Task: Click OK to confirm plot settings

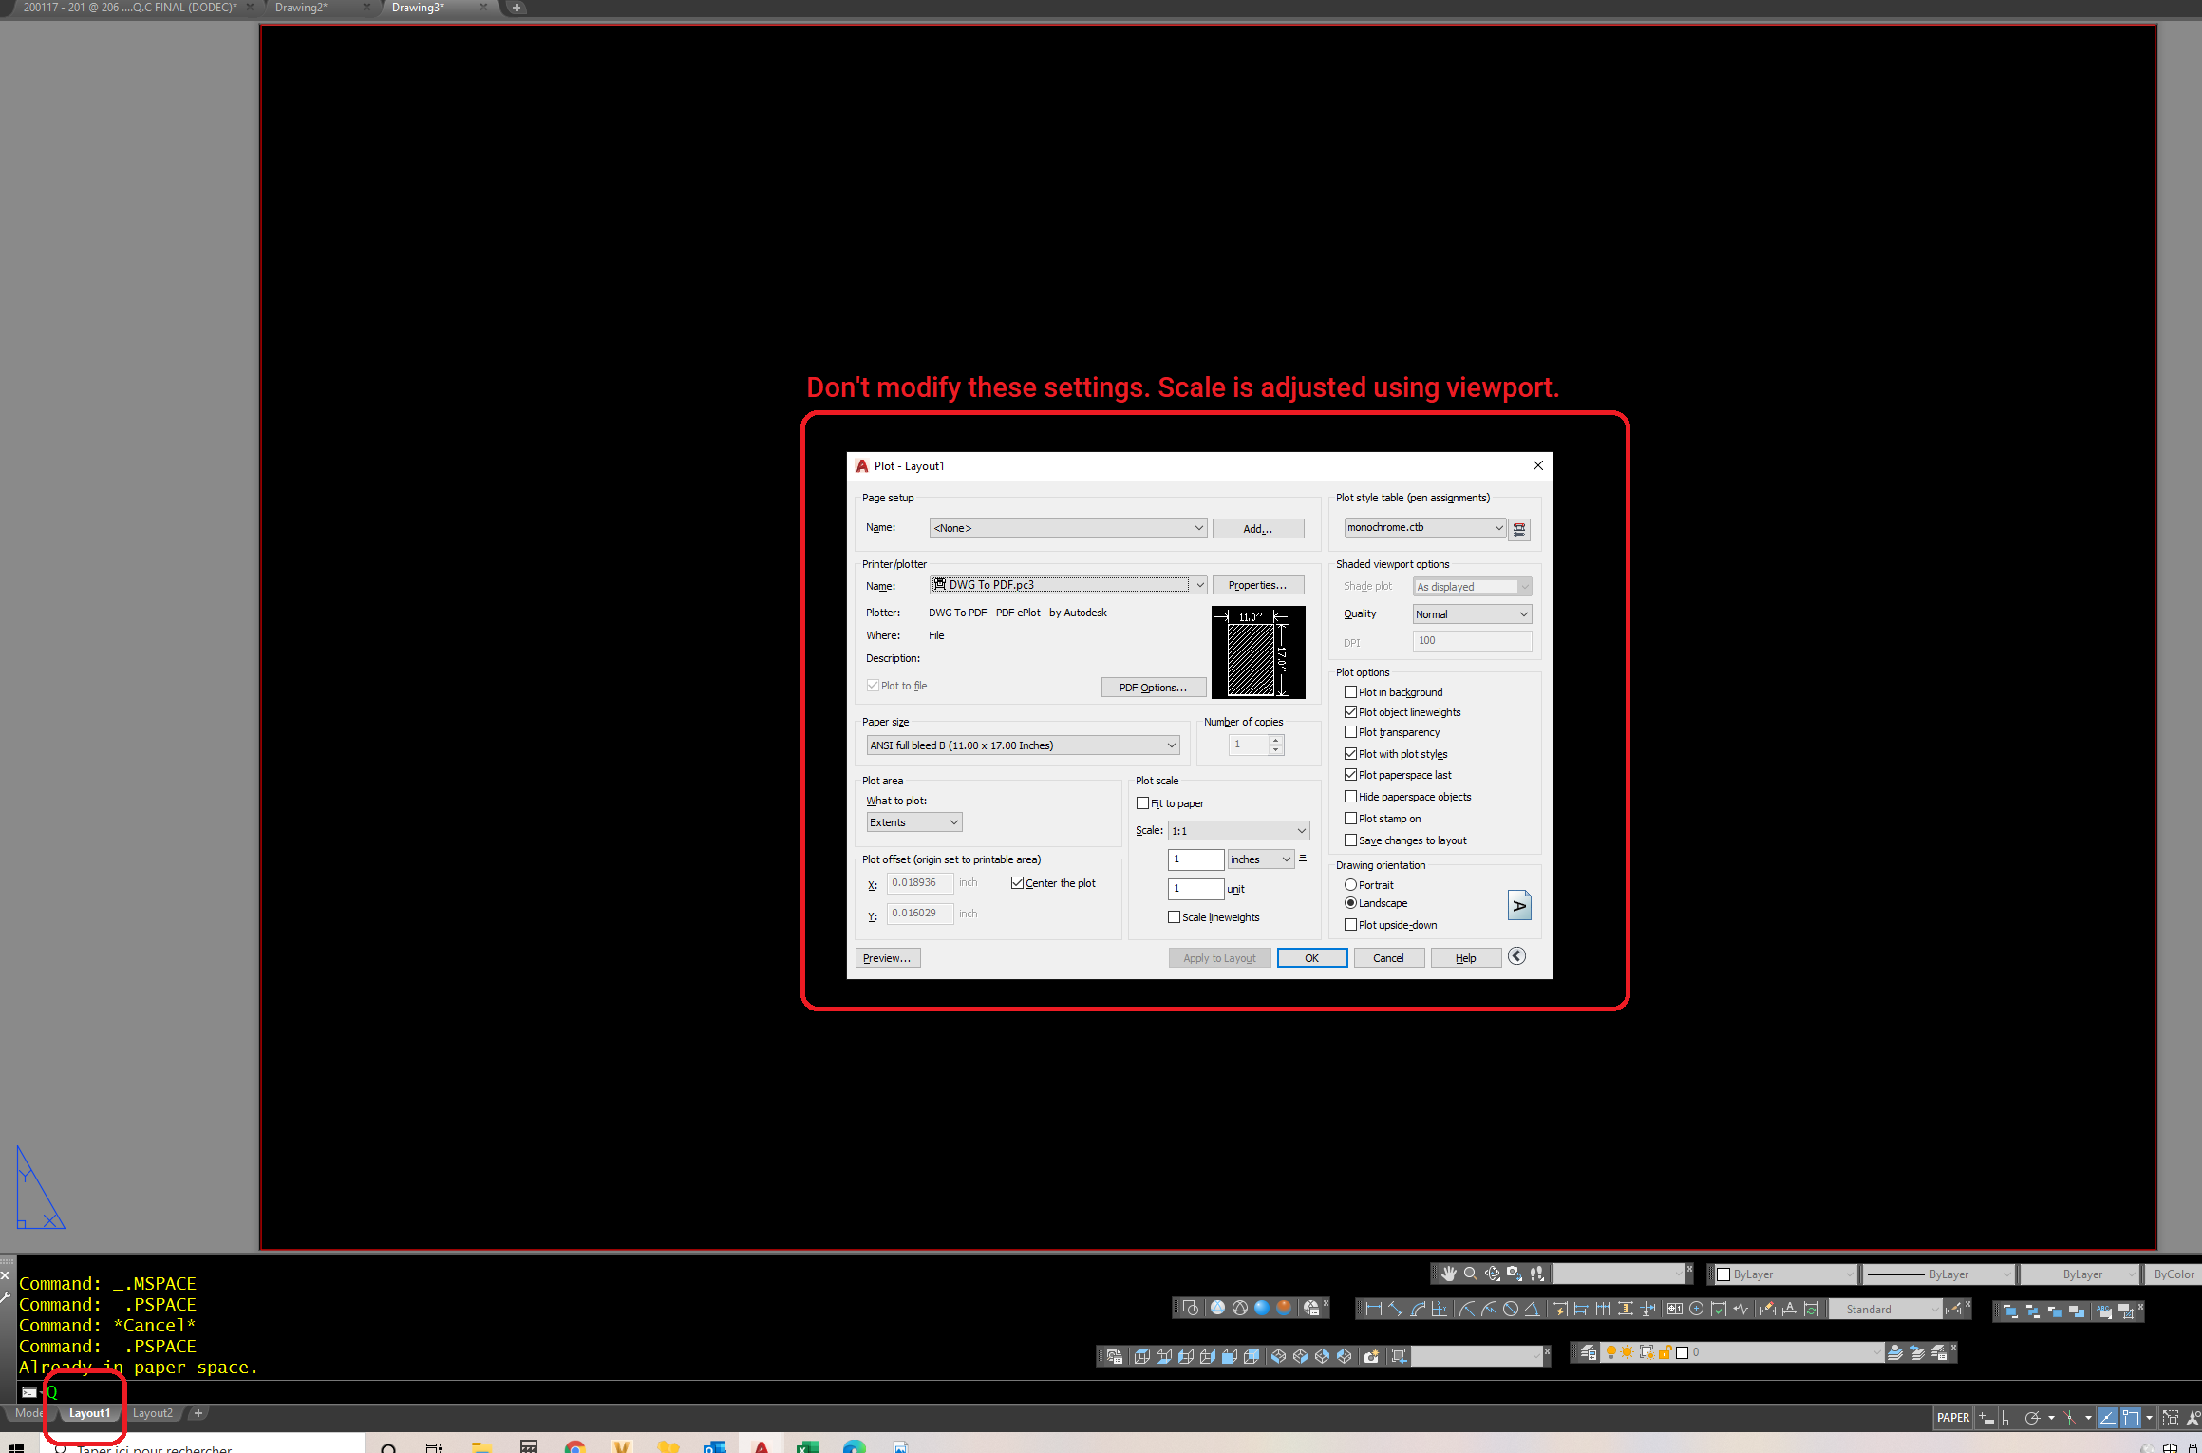Action: point(1311,956)
